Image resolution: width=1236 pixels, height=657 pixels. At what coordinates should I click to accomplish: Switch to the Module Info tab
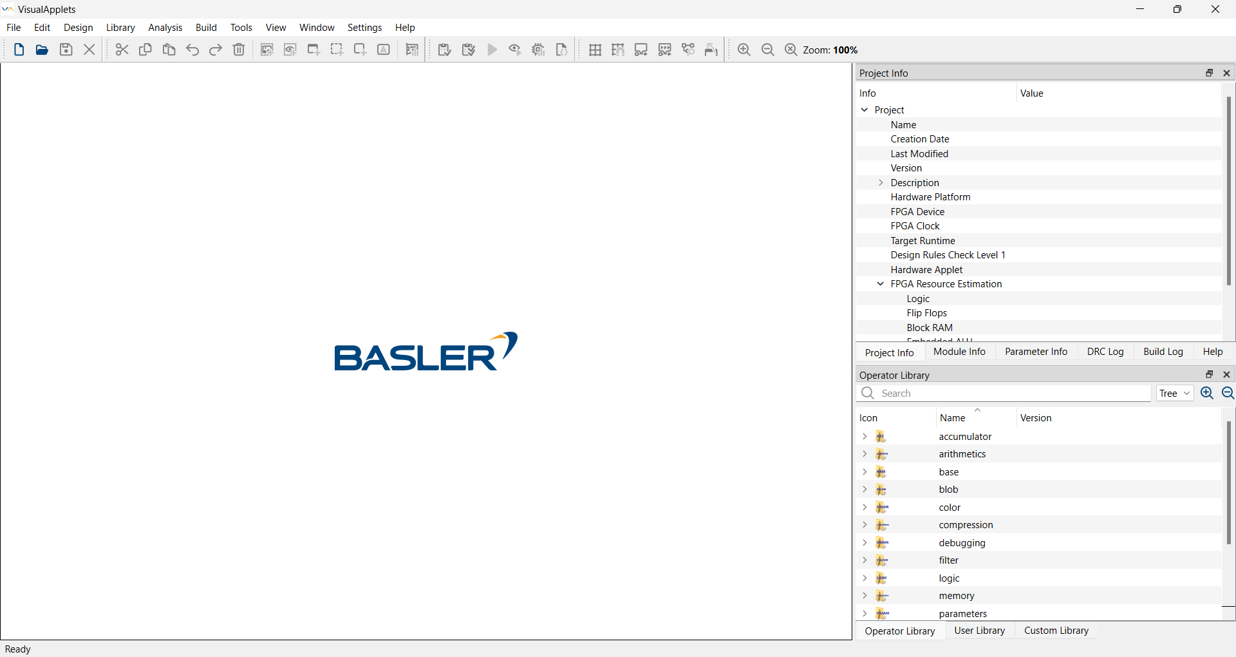(959, 352)
